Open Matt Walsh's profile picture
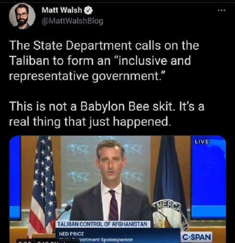This screenshot has width=235, height=243. tap(22, 16)
